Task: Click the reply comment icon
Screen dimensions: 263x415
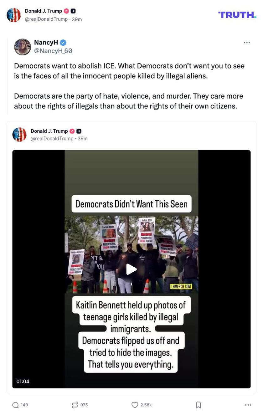Action: [15, 405]
